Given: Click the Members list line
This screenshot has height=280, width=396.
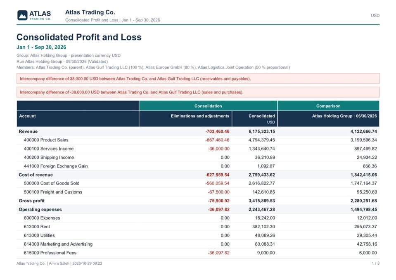Looking at the screenshot, I should click(x=153, y=67).
